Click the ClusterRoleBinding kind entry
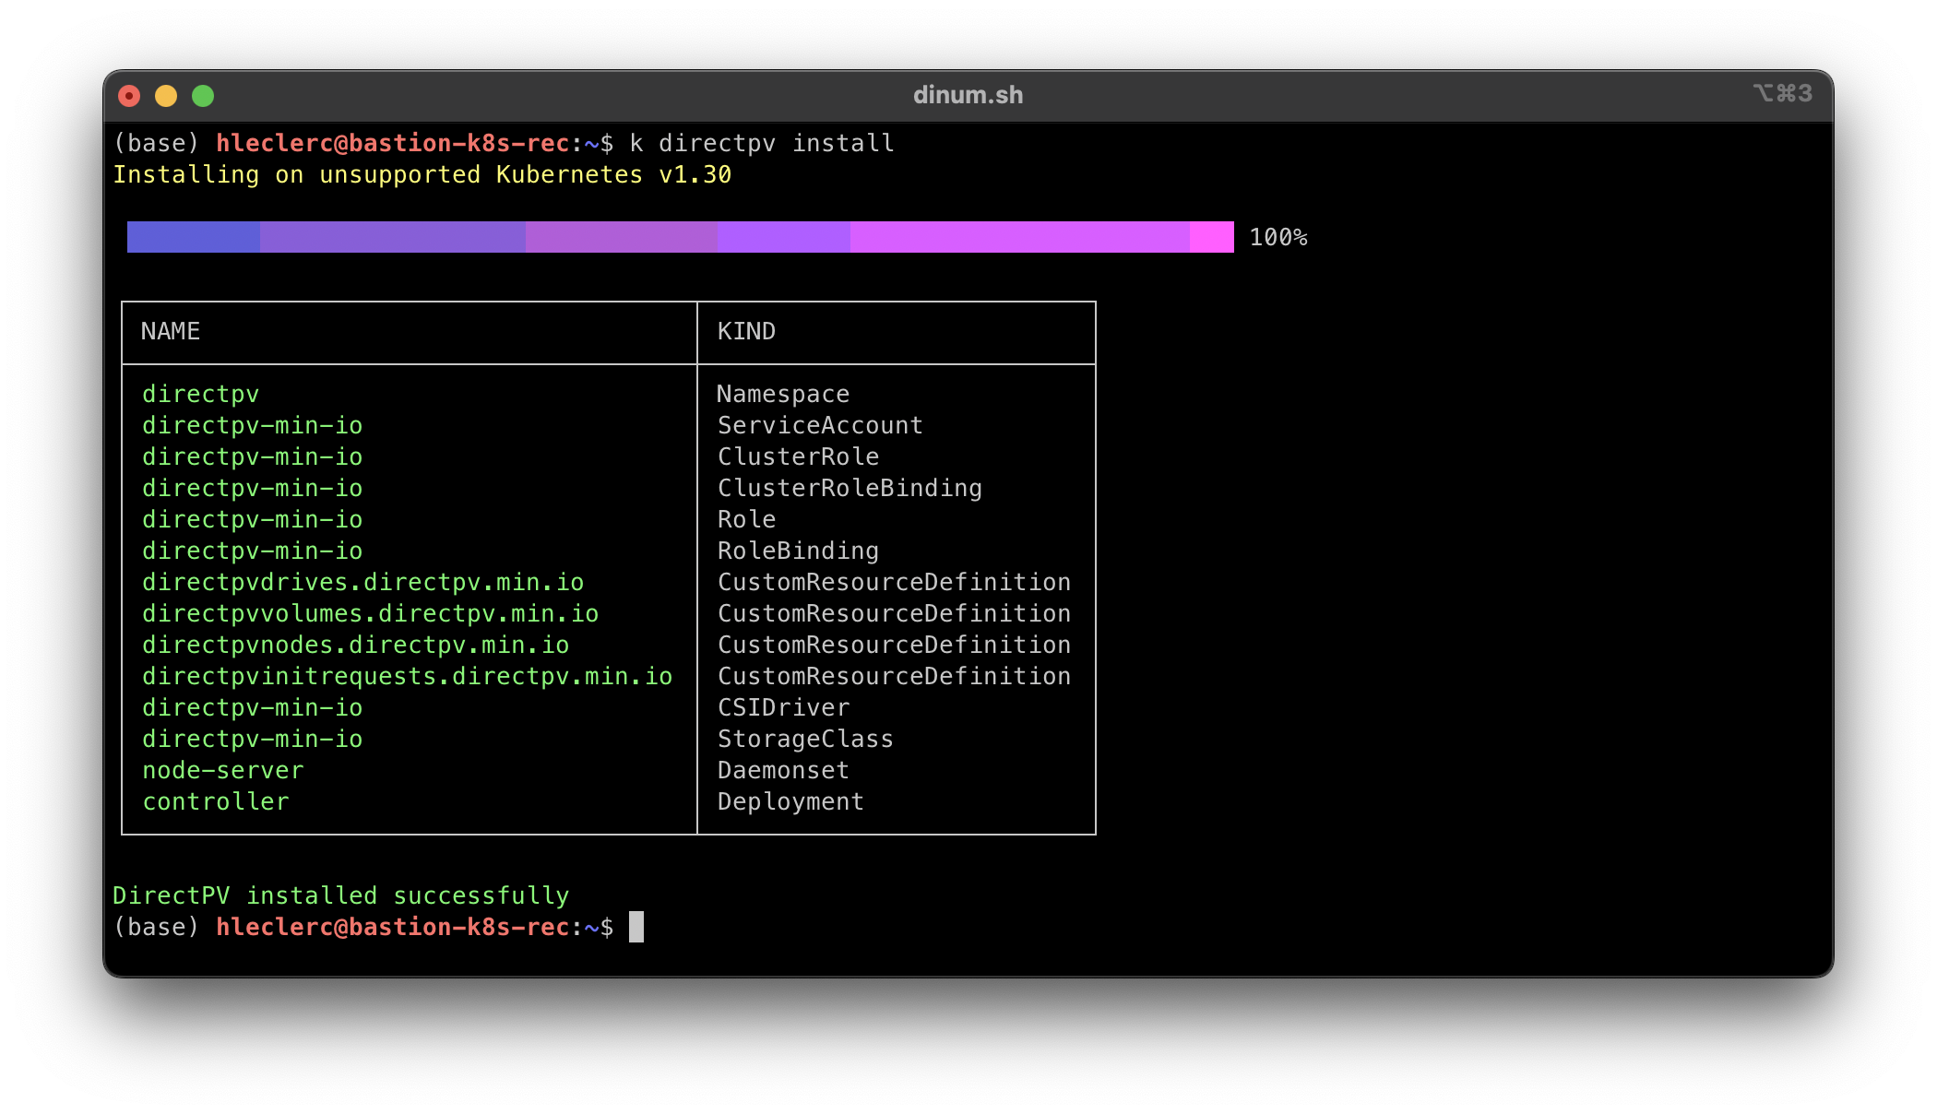The width and height of the screenshot is (1937, 1114). [850, 489]
